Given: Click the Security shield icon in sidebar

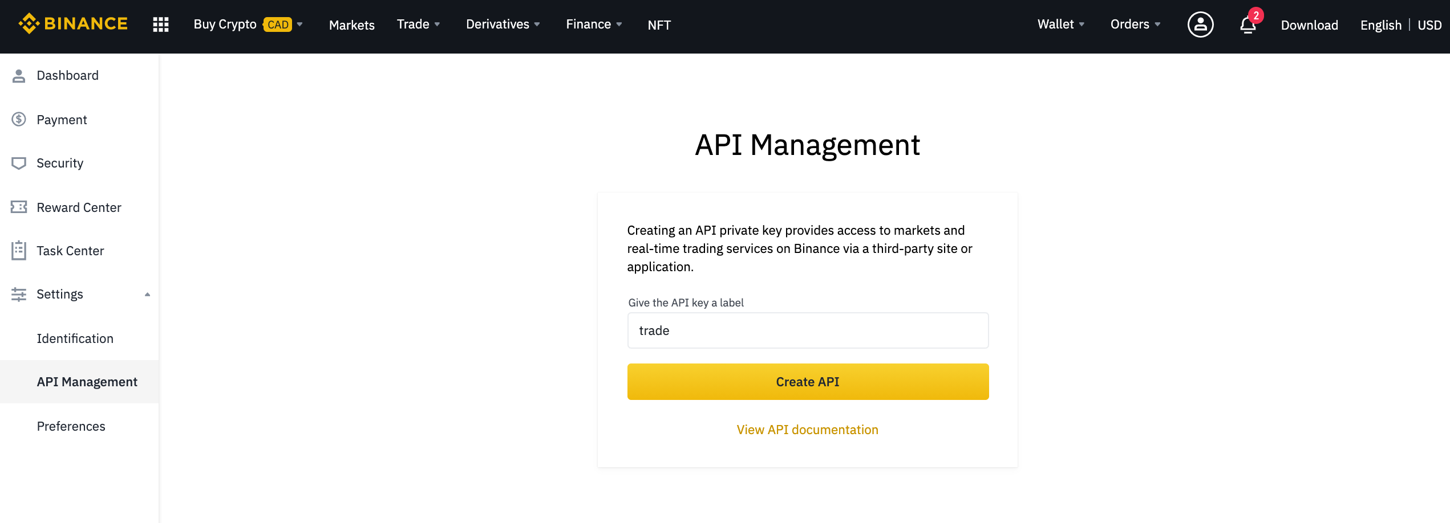Looking at the screenshot, I should point(19,164).
